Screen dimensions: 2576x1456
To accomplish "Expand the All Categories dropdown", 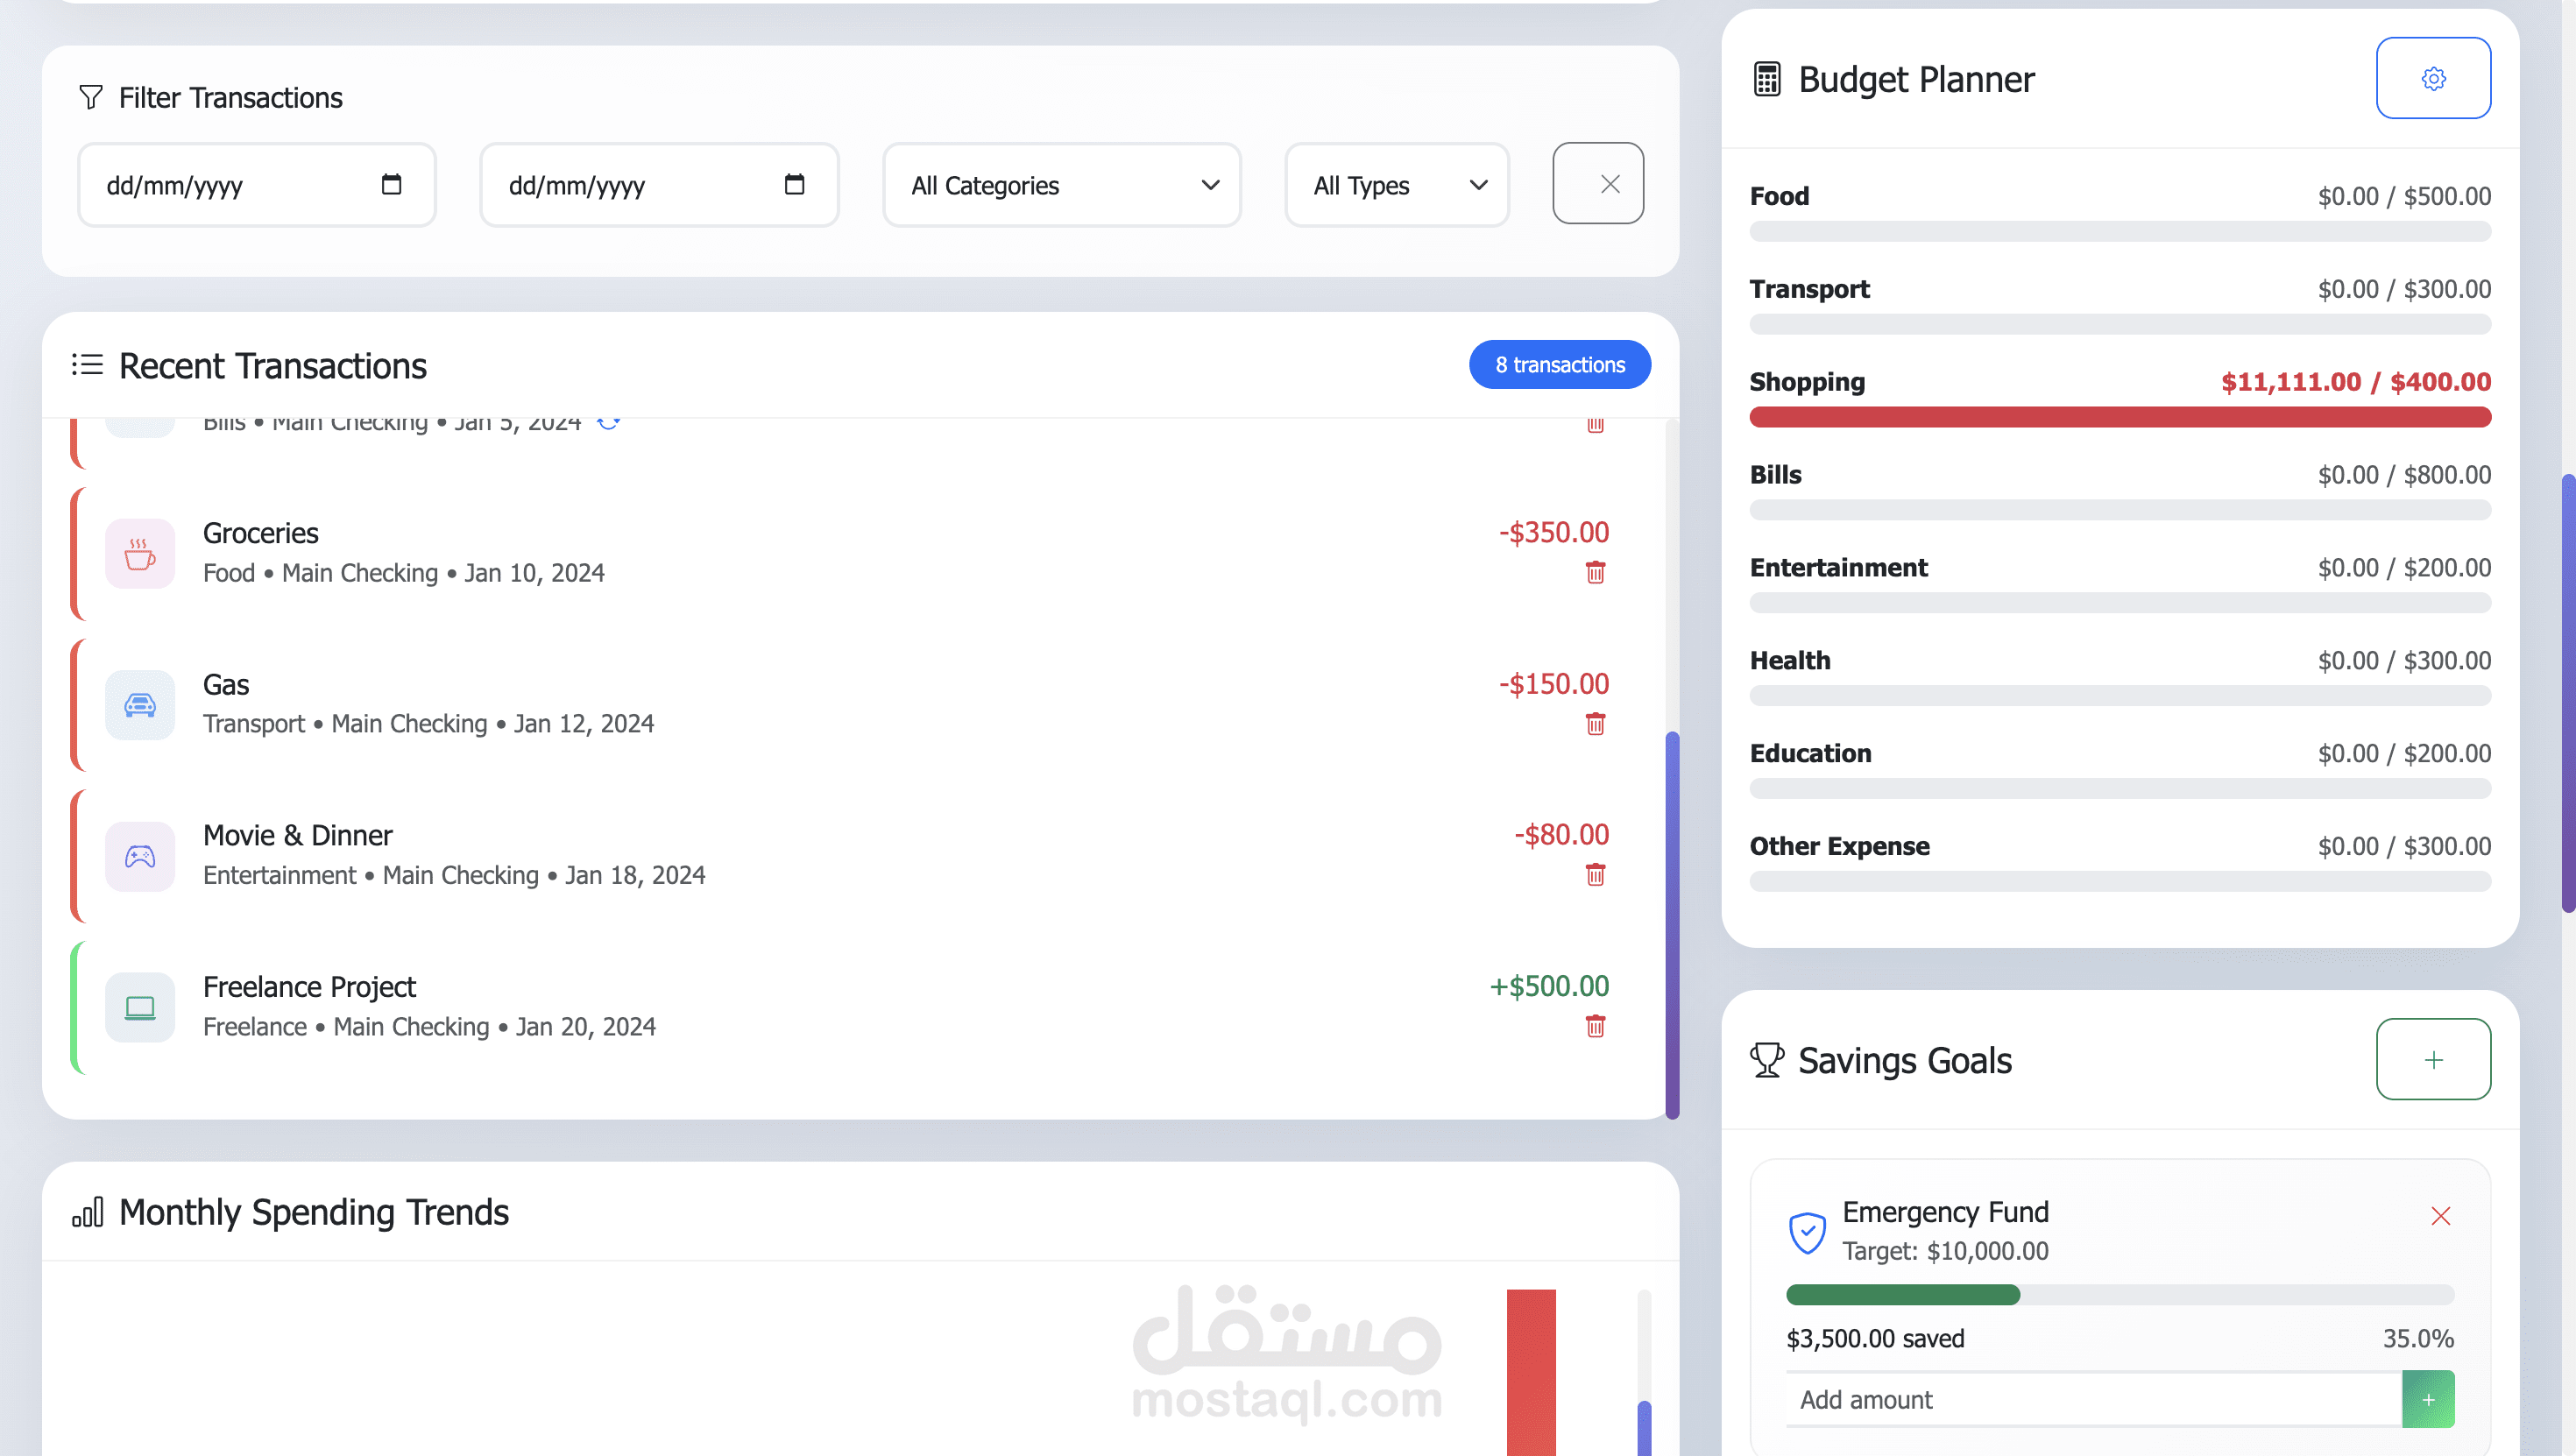I will (1061, 185).
